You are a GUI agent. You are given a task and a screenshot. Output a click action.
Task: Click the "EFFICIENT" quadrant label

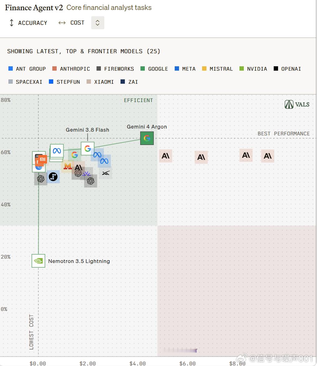click(x=138, y=100)
